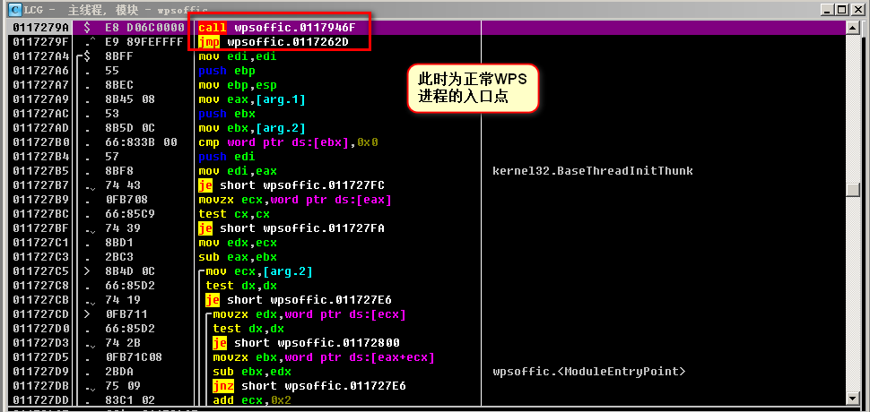Select 'movzx ecx,word ptr ds:[eax]' line
This screenshot has height=412, width=870.
pos(294,200)
